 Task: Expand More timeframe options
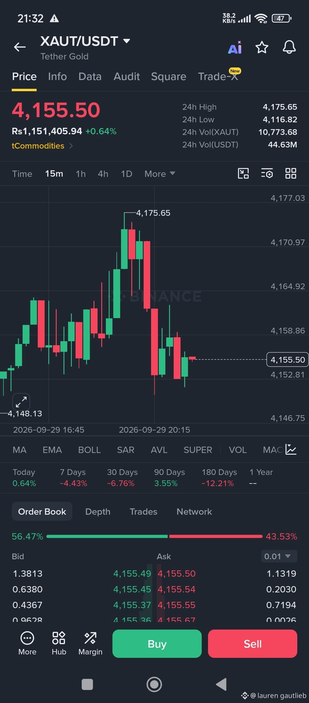point(160,174)
